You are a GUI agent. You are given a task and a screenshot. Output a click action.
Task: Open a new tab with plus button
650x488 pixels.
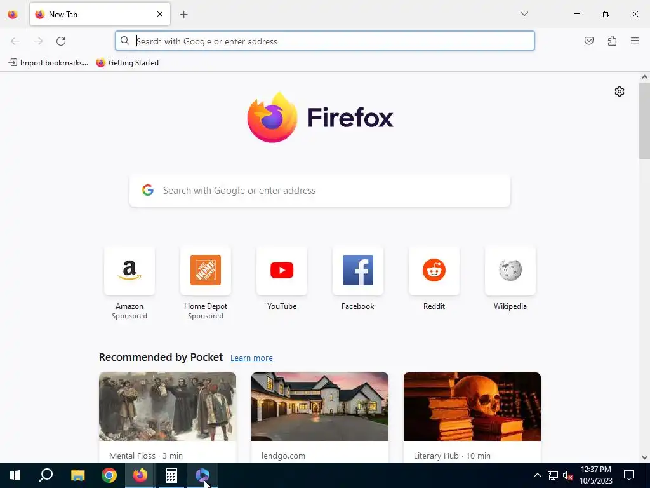pyautogui.click(x=183, y=15)
